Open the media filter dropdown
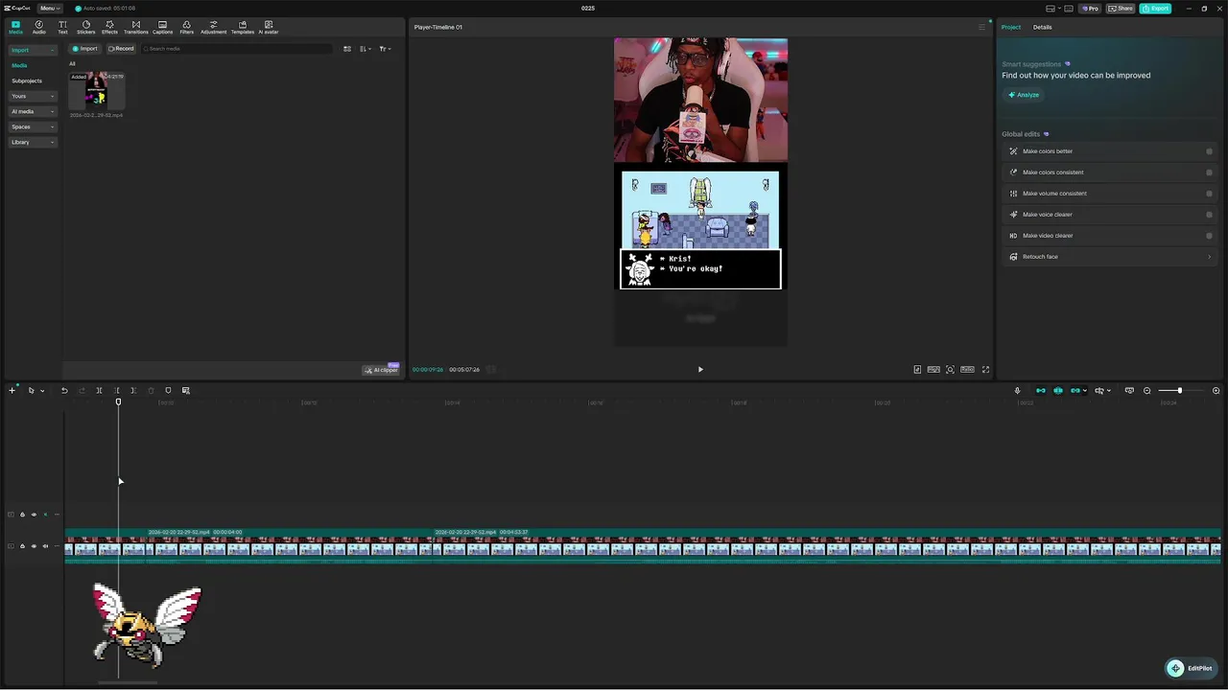This screenshot has width=1228, height=690. [384, 49]
